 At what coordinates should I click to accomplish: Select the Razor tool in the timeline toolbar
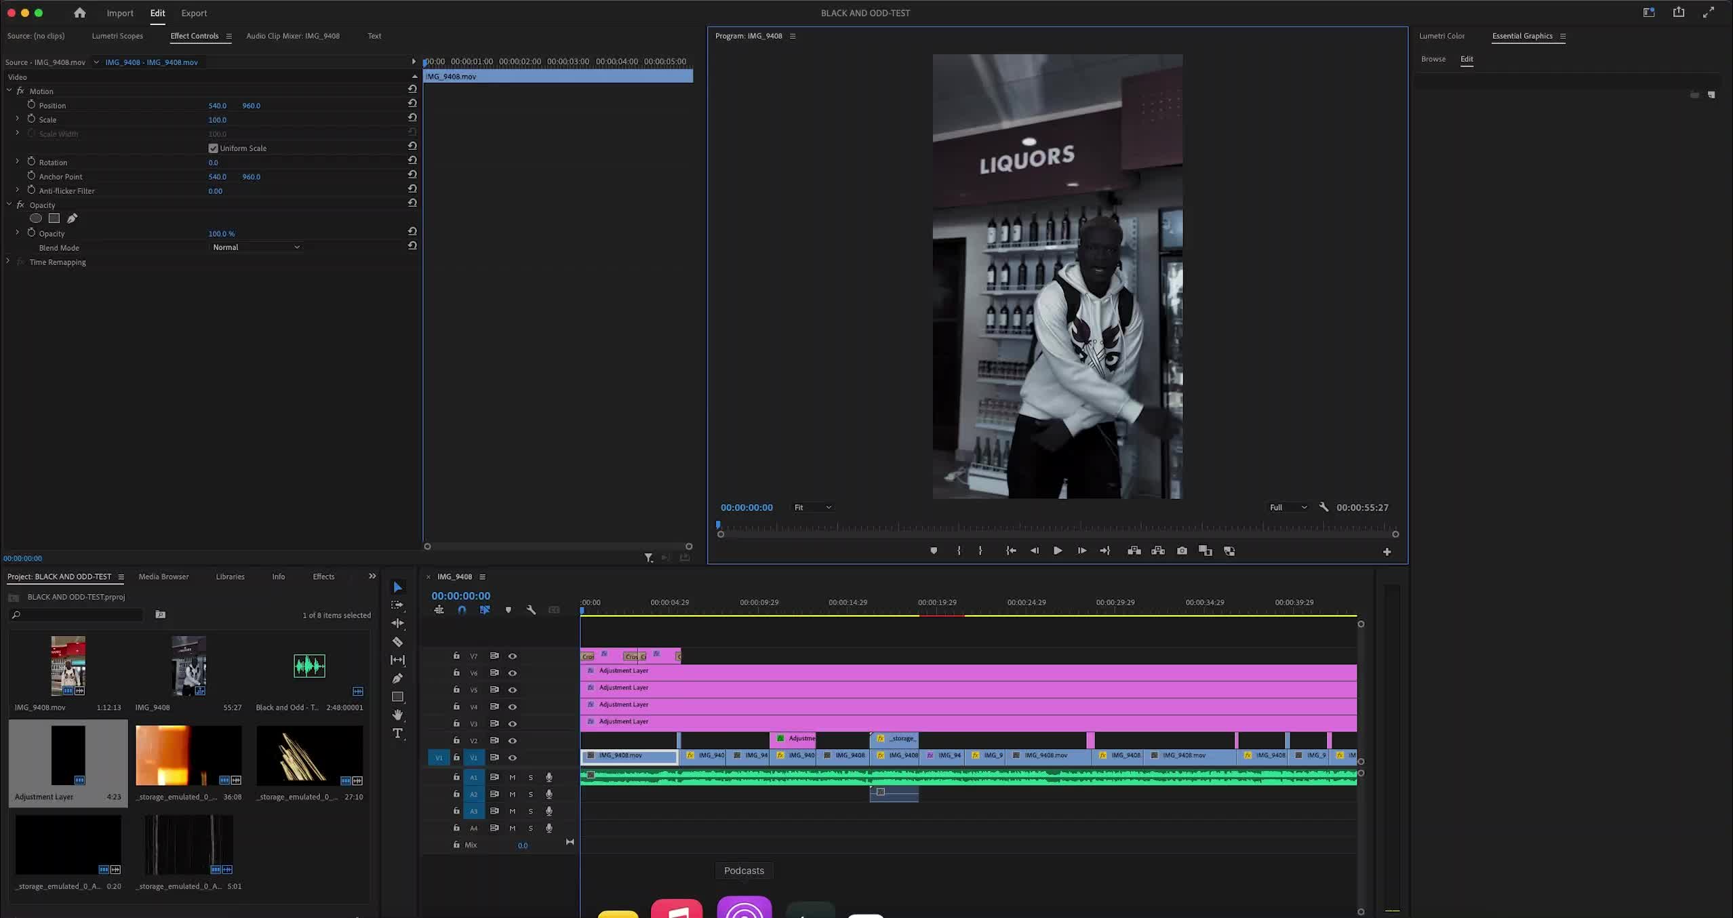click(397, 641)
